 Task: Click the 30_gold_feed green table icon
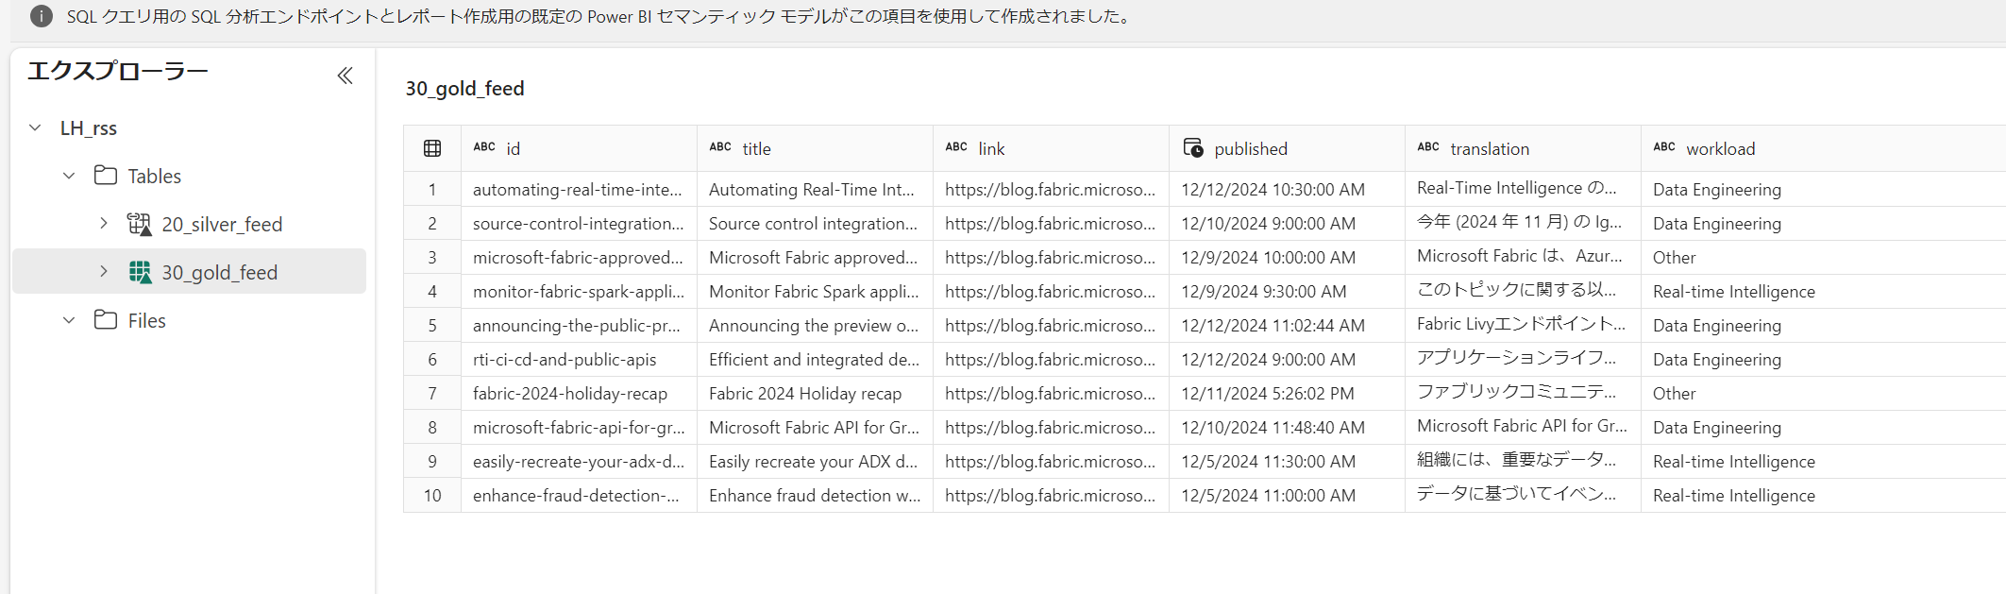coord(140,272)
